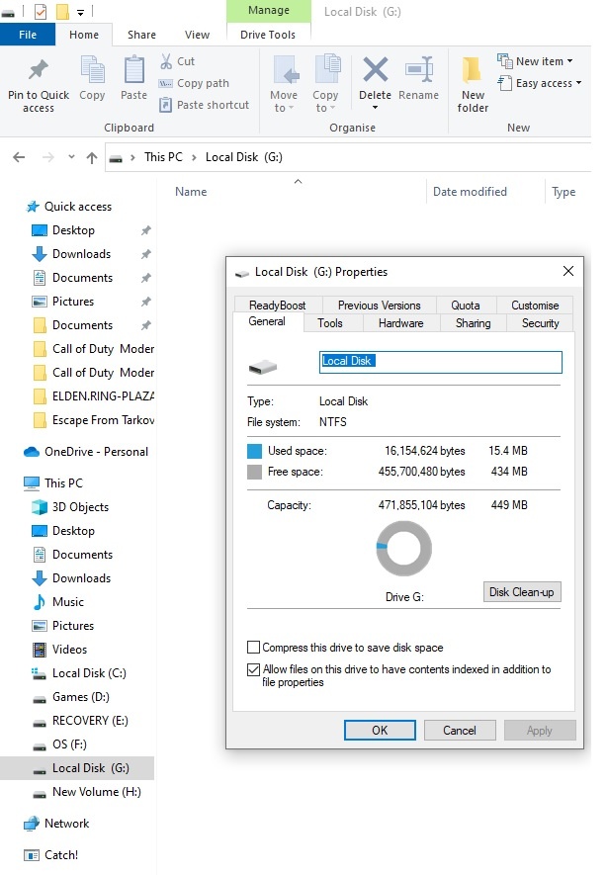The image size is (608, 875).
Task: Click the Copy path icon
Action: 166,83
